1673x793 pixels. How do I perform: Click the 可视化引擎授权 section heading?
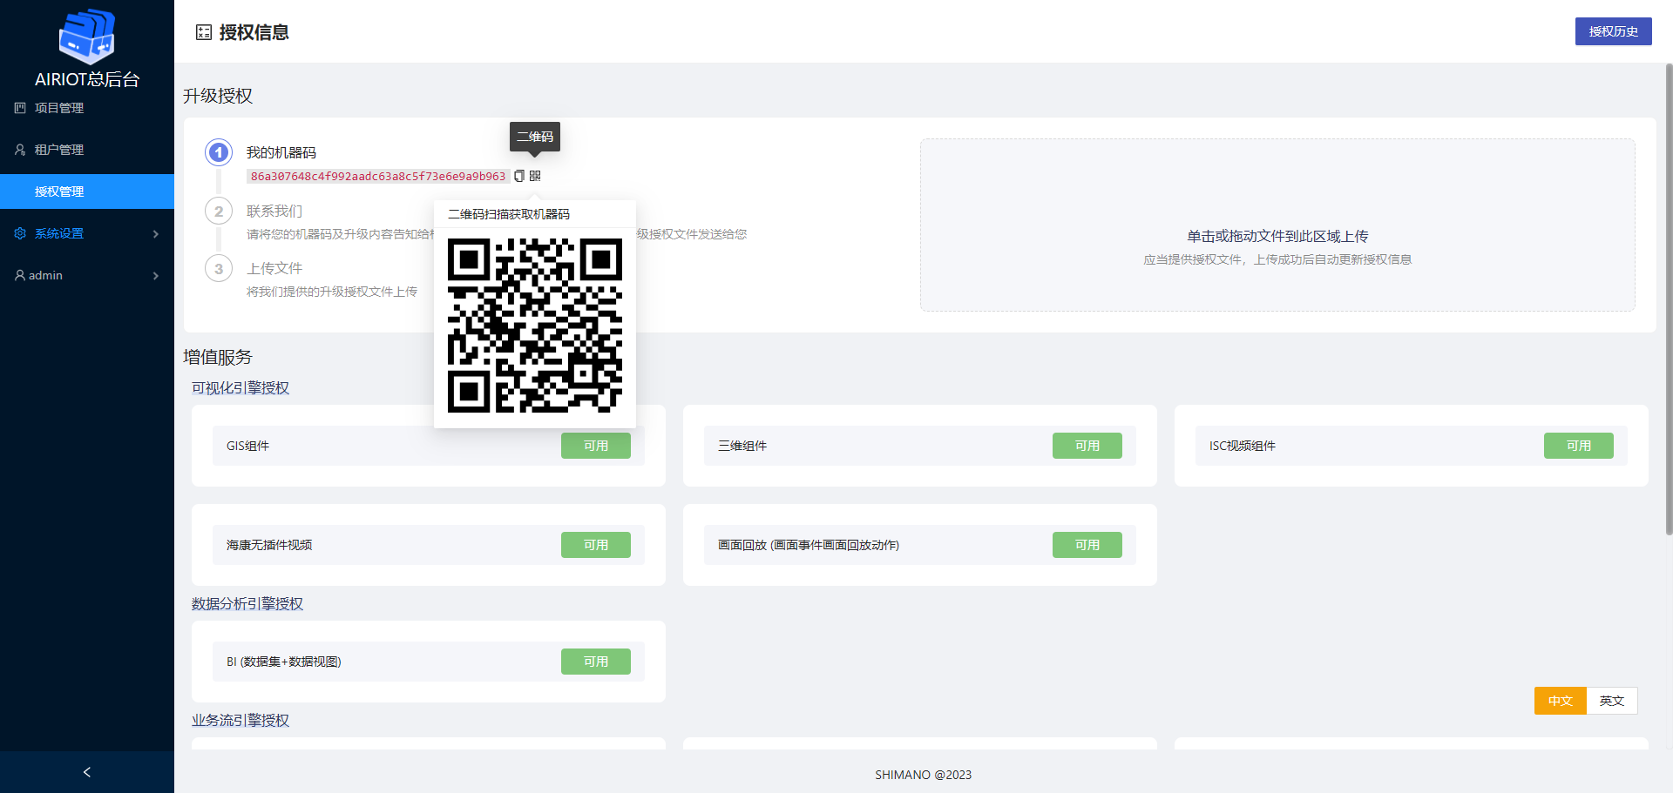tap(240, 388)
